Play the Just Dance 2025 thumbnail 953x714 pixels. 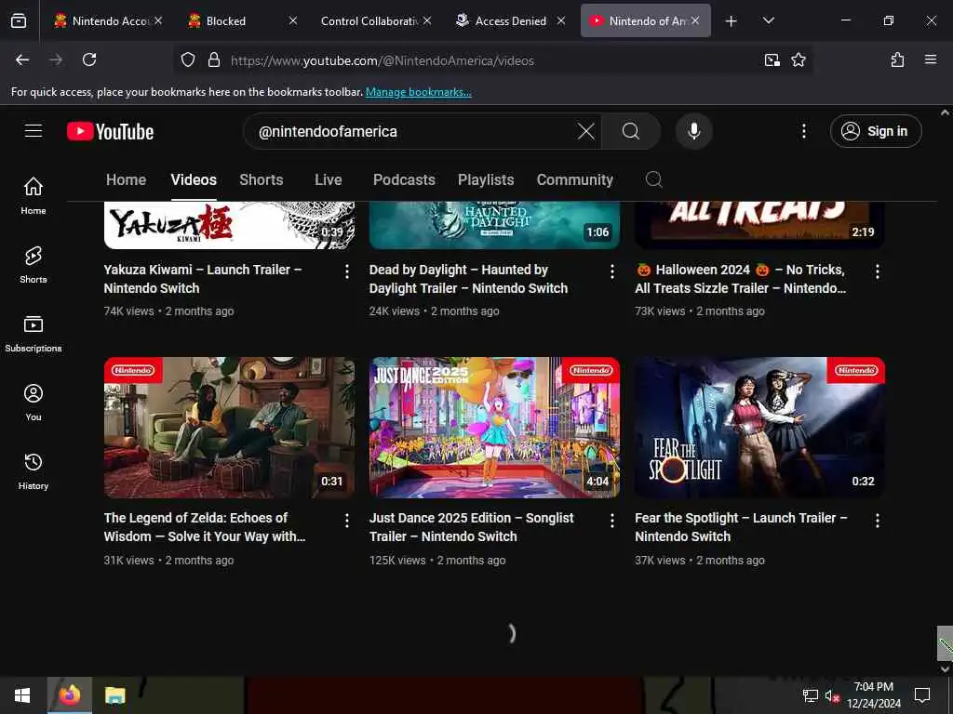click(495, 428)
